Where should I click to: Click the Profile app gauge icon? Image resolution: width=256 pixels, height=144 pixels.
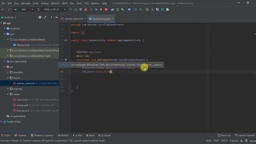(96, 10)
